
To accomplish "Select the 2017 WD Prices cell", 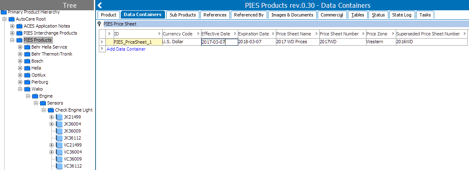I will pos(297,42).
